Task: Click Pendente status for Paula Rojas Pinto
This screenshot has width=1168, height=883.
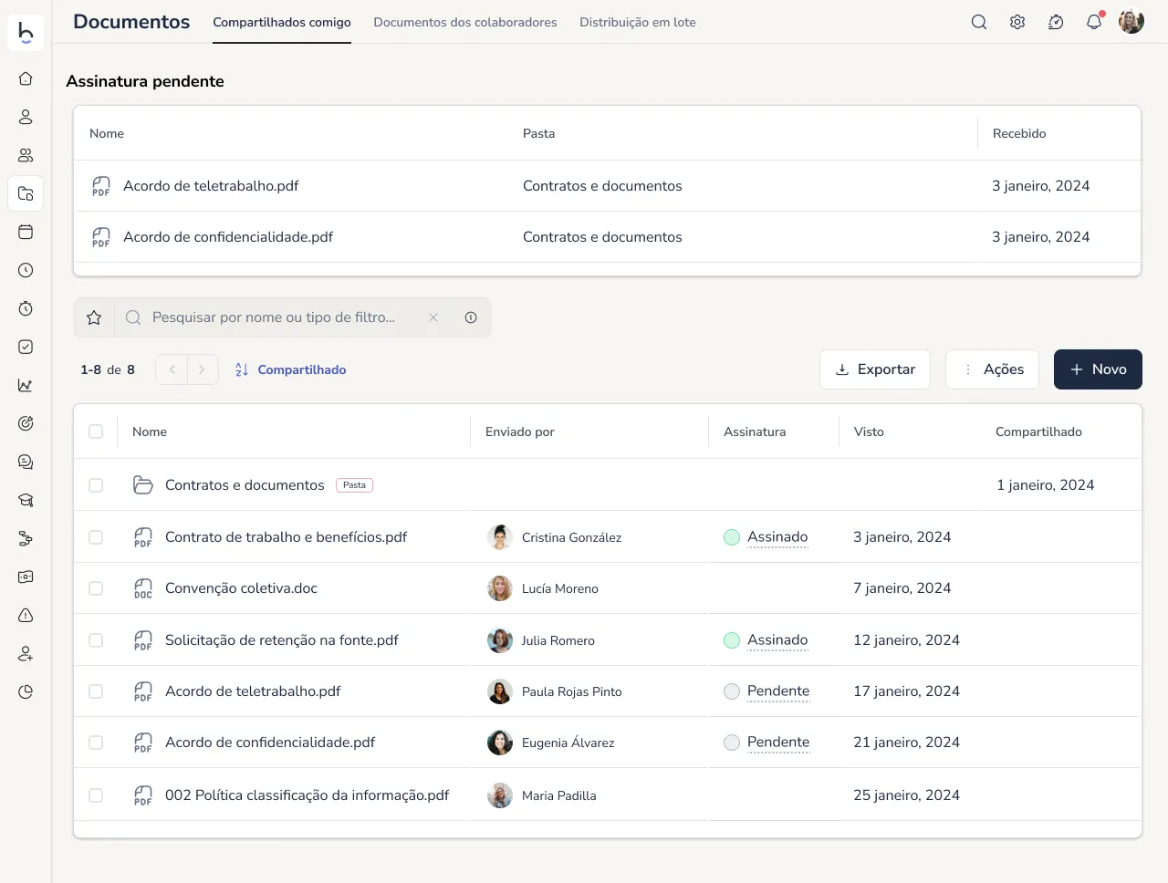Action: click(778, 691)
